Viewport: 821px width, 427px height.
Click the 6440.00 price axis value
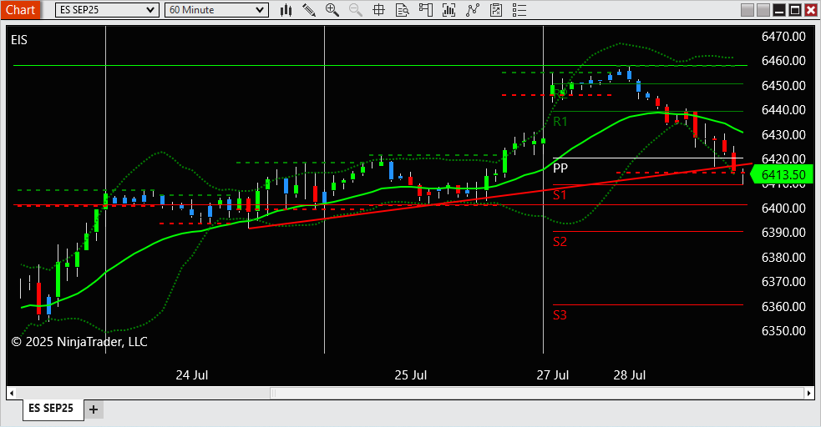click(783, 110)
